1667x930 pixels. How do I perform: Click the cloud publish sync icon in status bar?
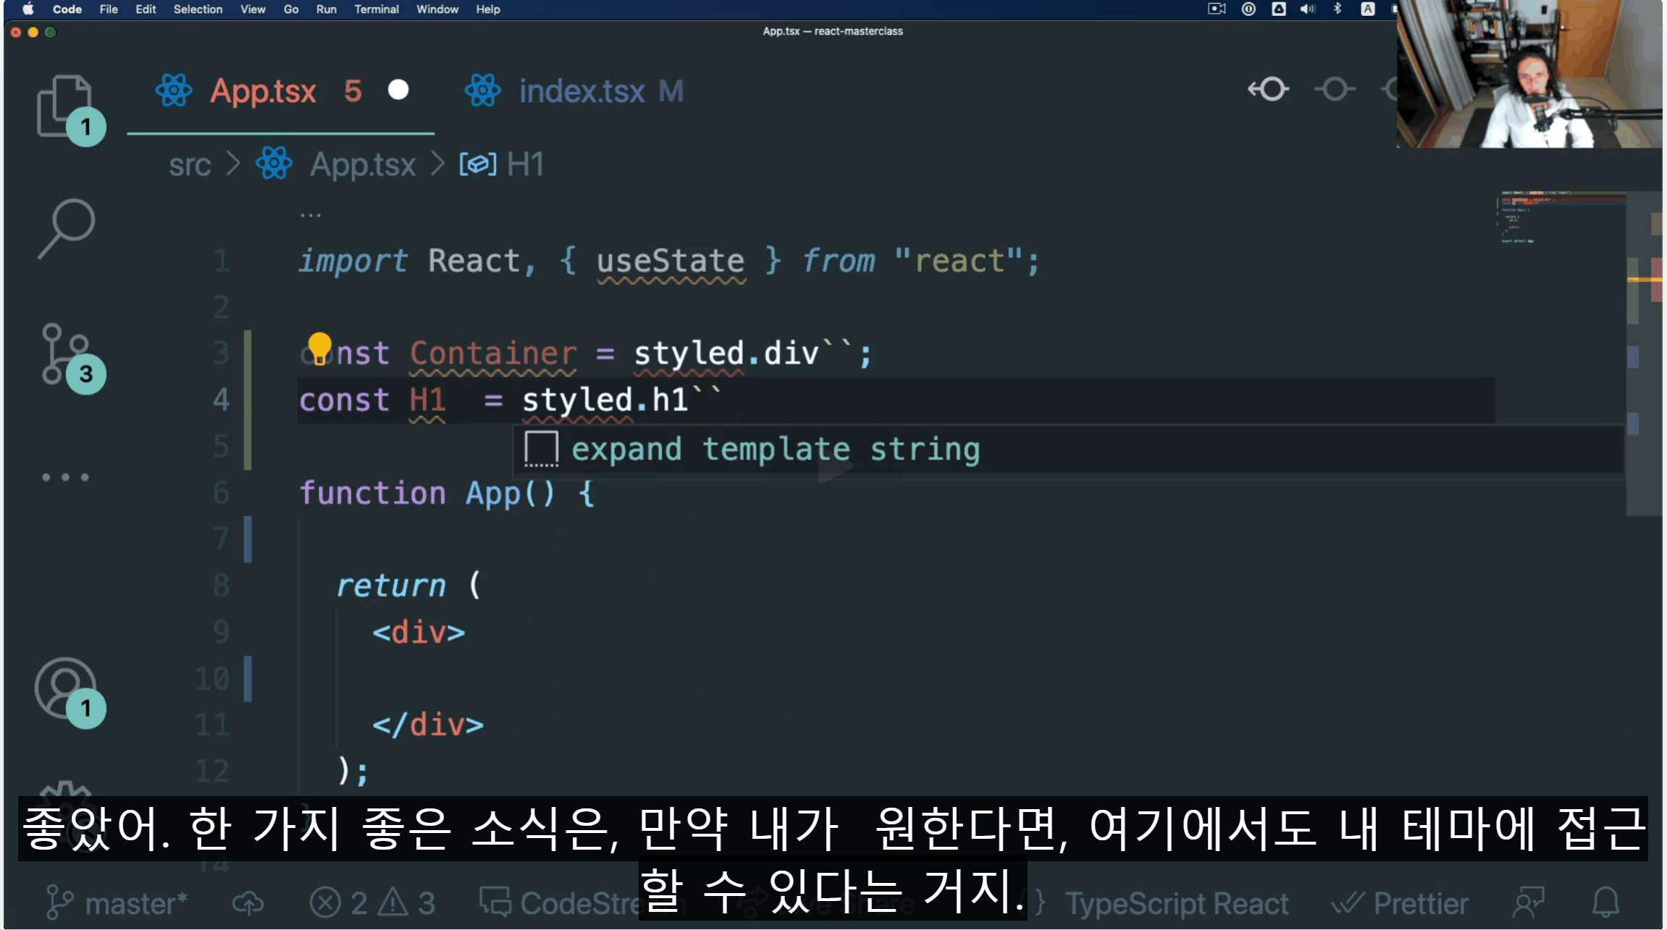pos(248,903)
